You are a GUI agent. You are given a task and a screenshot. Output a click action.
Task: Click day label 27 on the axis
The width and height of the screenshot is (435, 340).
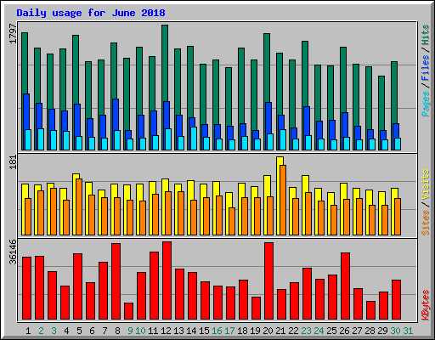coord(357,331)
